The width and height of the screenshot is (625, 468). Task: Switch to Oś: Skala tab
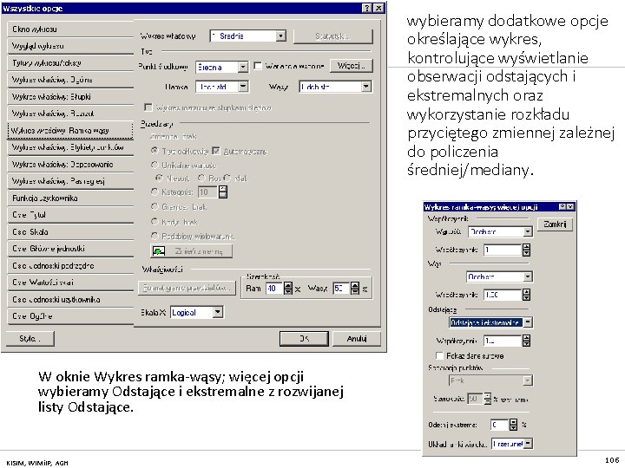coord(70,232)
